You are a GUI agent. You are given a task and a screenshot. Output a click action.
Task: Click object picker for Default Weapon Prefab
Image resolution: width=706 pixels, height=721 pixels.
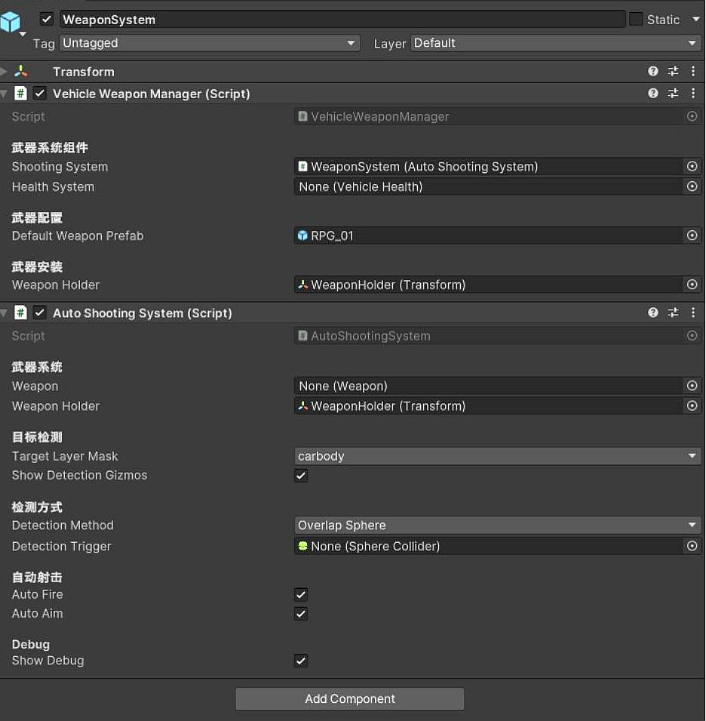[692, 236]
